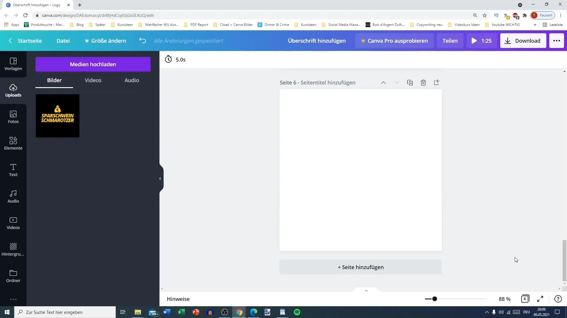567x318 pixels.
Task: Expand the Hinweise section
Action: (x=366, y=290)
